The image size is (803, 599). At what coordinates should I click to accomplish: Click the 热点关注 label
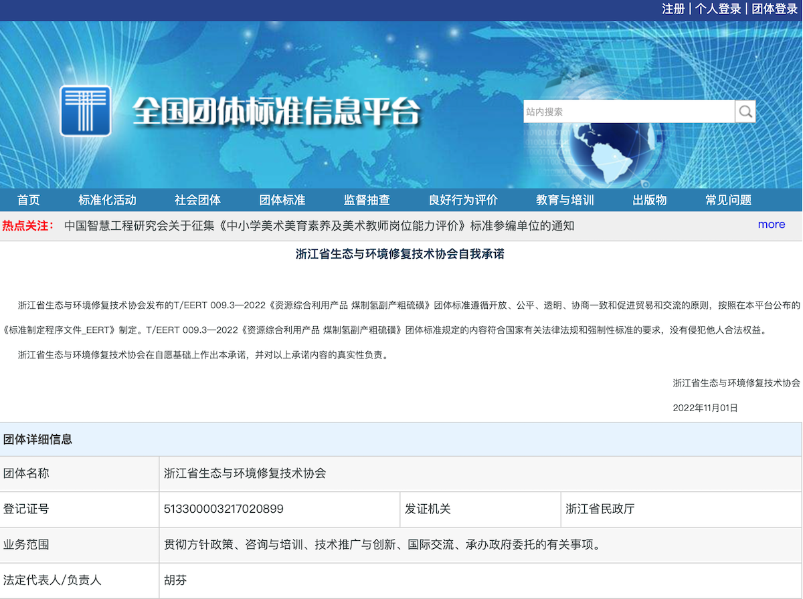pos(28,225)
